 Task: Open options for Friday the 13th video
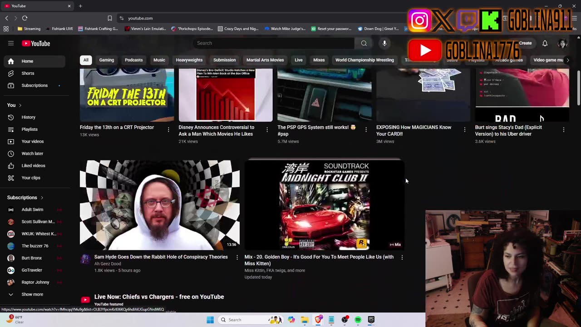click(x=168, y=130)
